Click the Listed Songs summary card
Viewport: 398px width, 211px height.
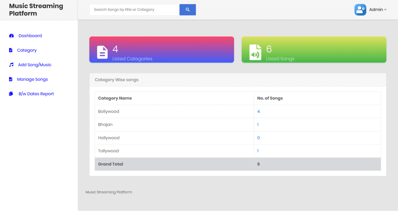tap(314, 50)
